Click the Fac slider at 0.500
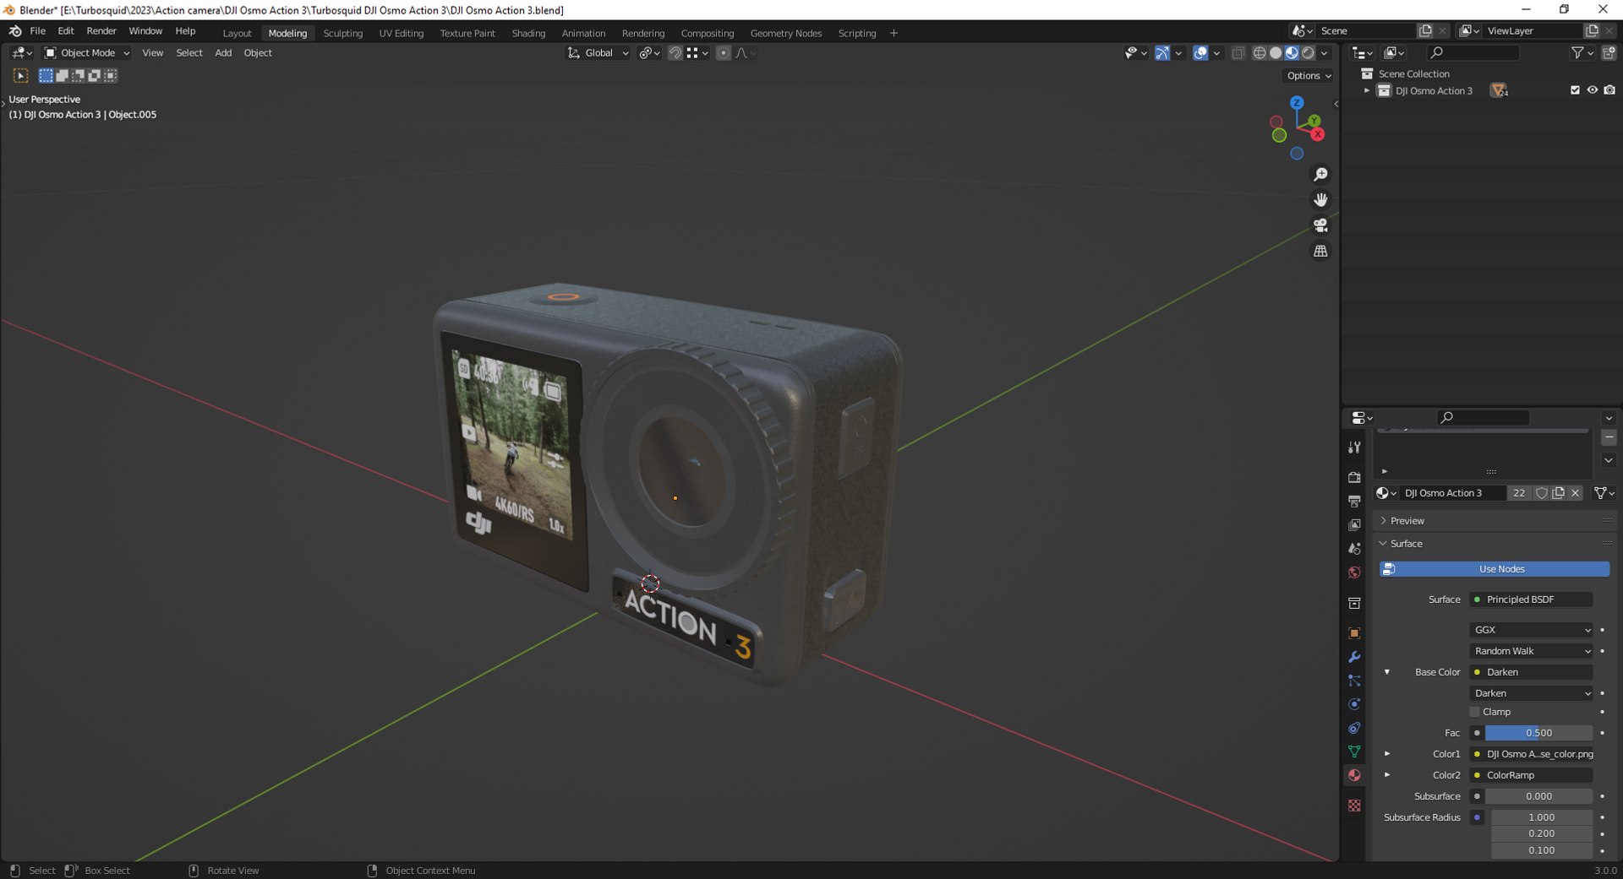This screenshot has width=1623, height=879. point(1538,733)
